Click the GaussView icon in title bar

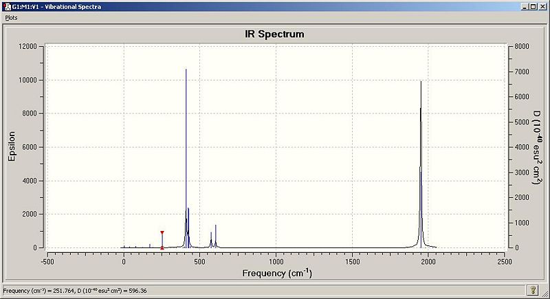pos(7,6)
